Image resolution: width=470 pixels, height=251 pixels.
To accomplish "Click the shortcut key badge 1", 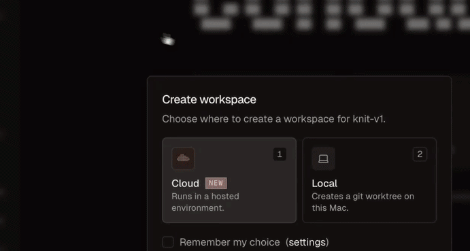I will coord(280,154).
